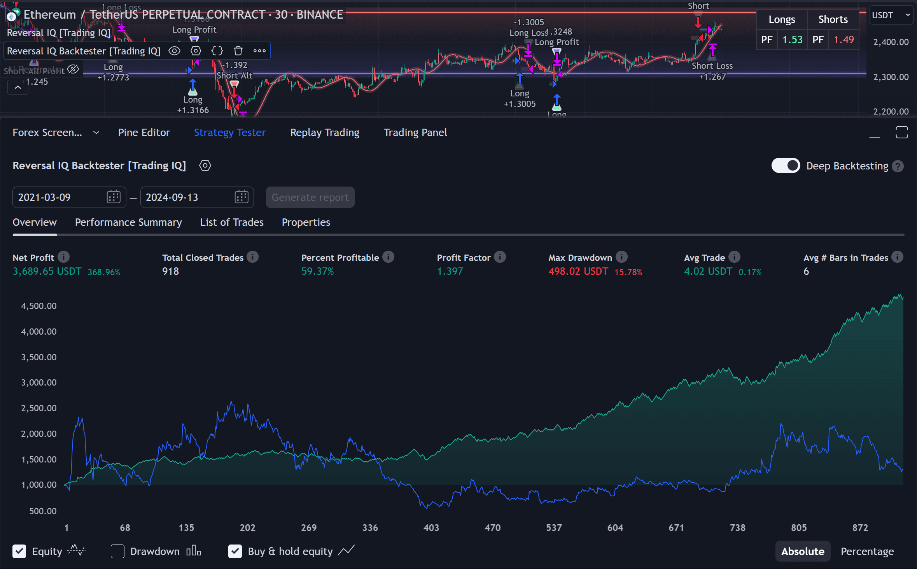Switch chart to Percentage mode

point(867,552)
